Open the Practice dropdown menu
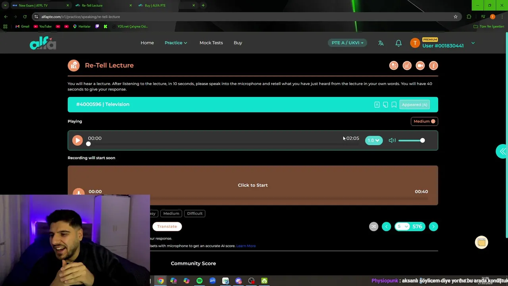The width and height of the screenshot is (508, 286). coord(176,43)
